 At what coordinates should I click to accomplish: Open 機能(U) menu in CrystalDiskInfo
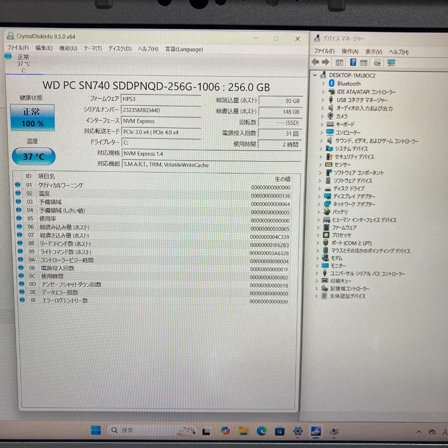tap(68, 48)
